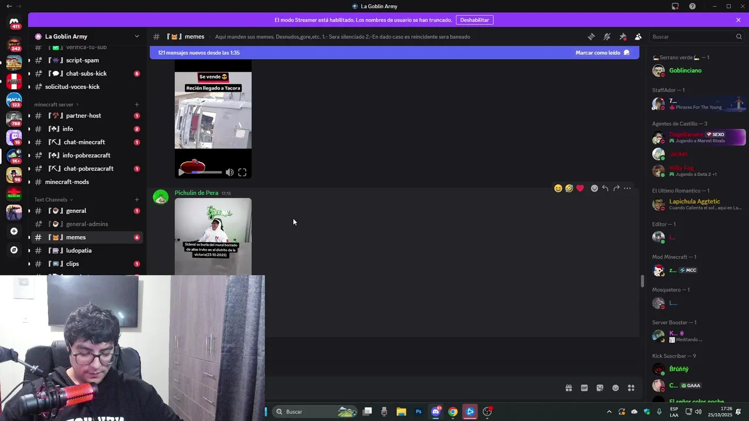Click the message area scrollbar

642,281
